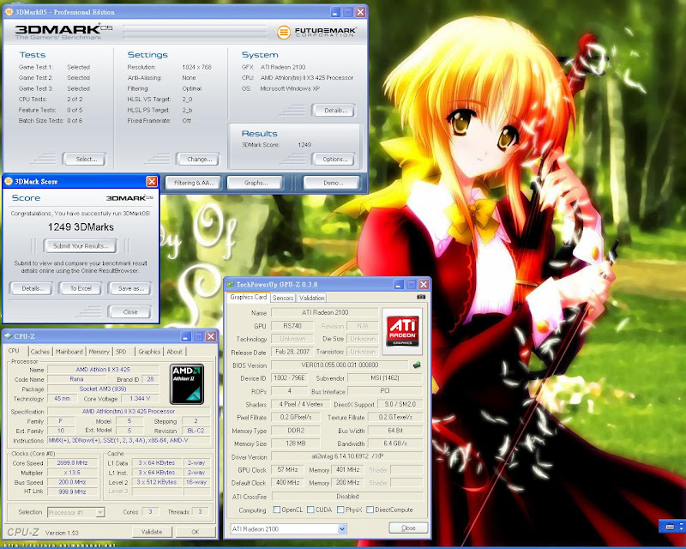686x549 pixels.
Task: Click the Validate button in CPU-Z
Action: coord(152,532)
